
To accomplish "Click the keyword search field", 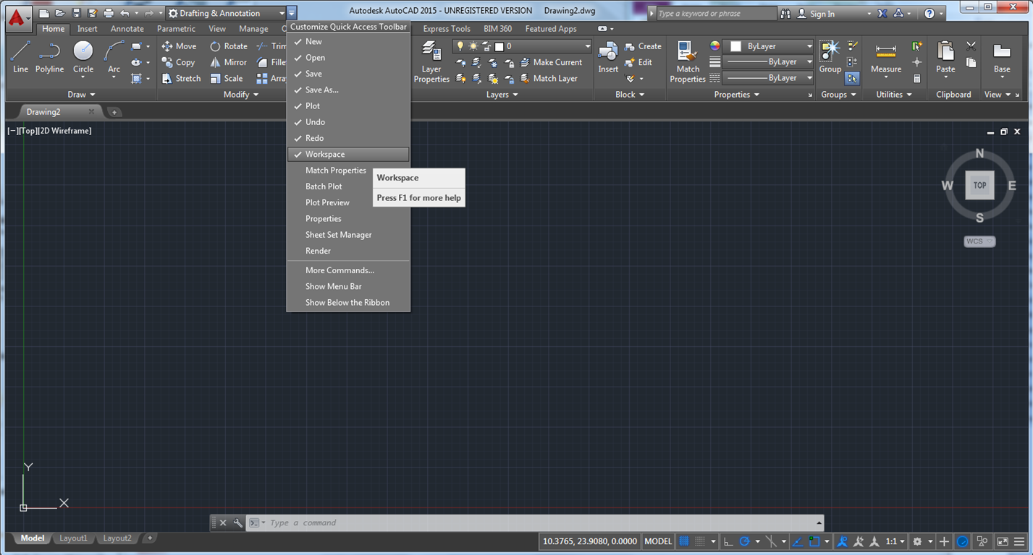I will pos(716,13).
